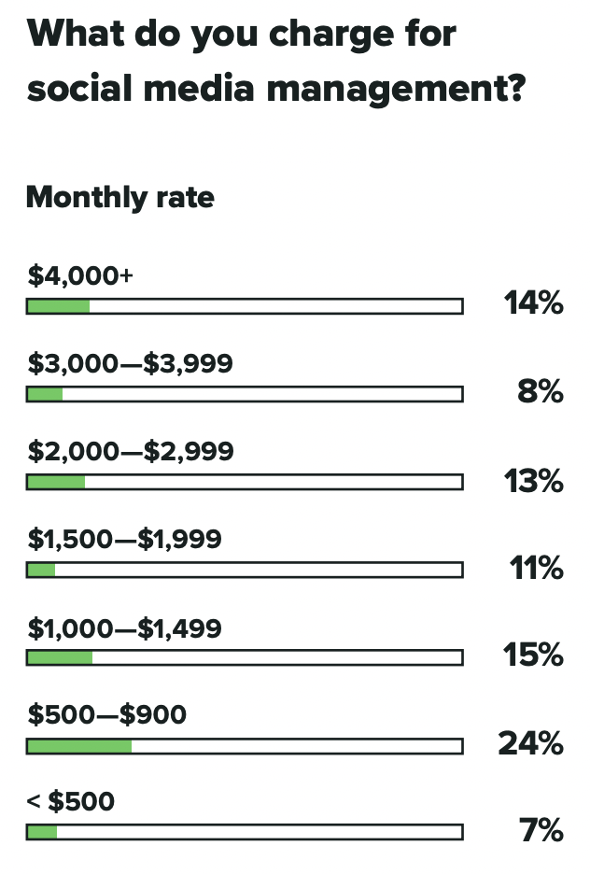Click the $2,000—$2,999 progress bar
Viewport: 590px width, 874px height.
pos(245,482)
